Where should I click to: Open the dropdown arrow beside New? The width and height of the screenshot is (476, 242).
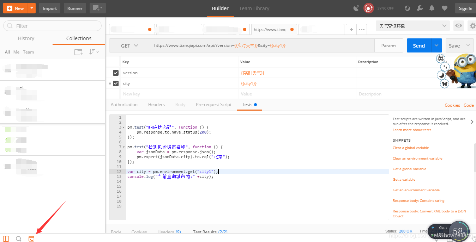click(x=32, y=8)
